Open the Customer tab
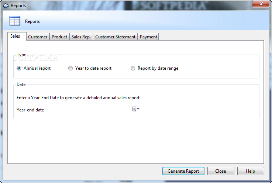The width and height of the screenshot is (272, 183). tap(38, 37)
